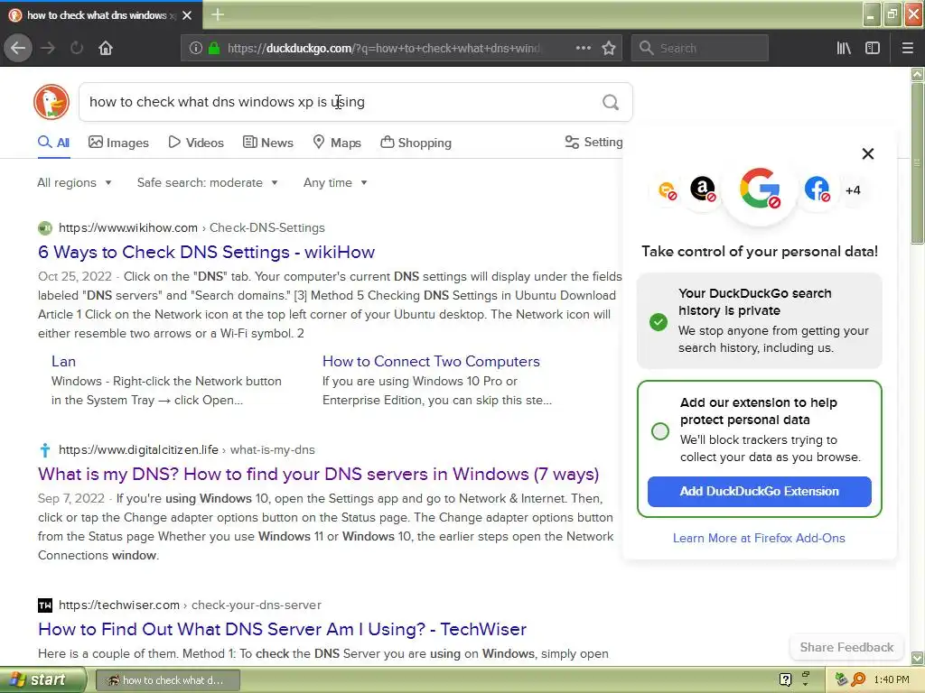This screenshot has height=693, width=925.
Task: Reload the current page
Action: click(77, 48)
